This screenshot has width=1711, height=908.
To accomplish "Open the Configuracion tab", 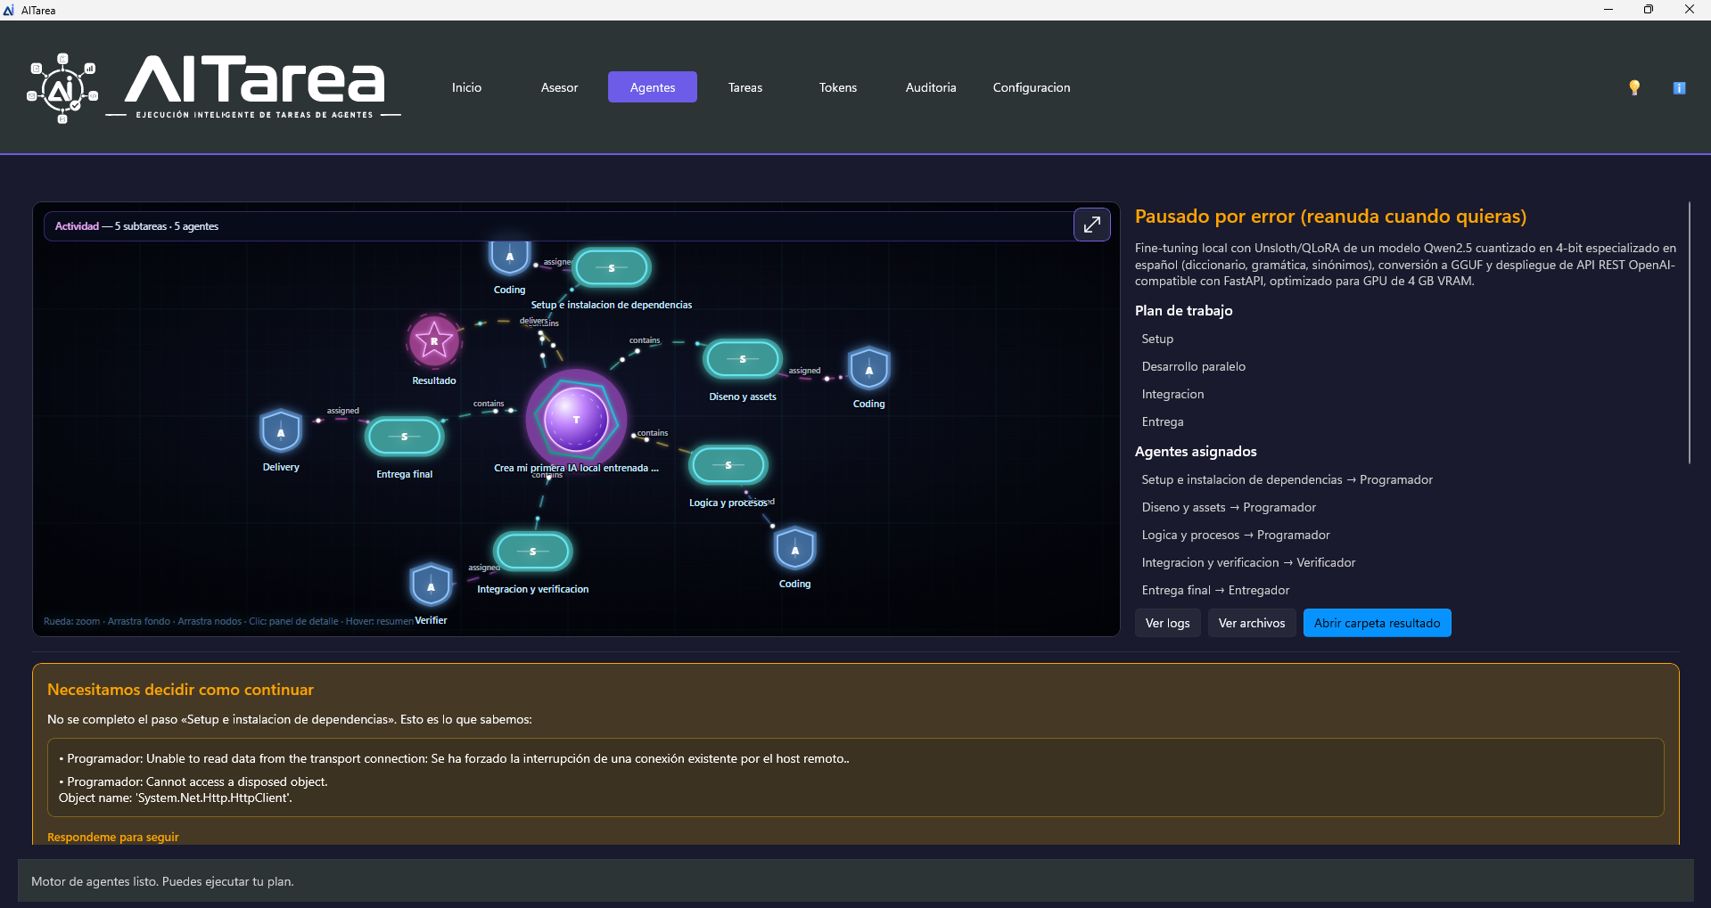I will tap(1032, 87).
